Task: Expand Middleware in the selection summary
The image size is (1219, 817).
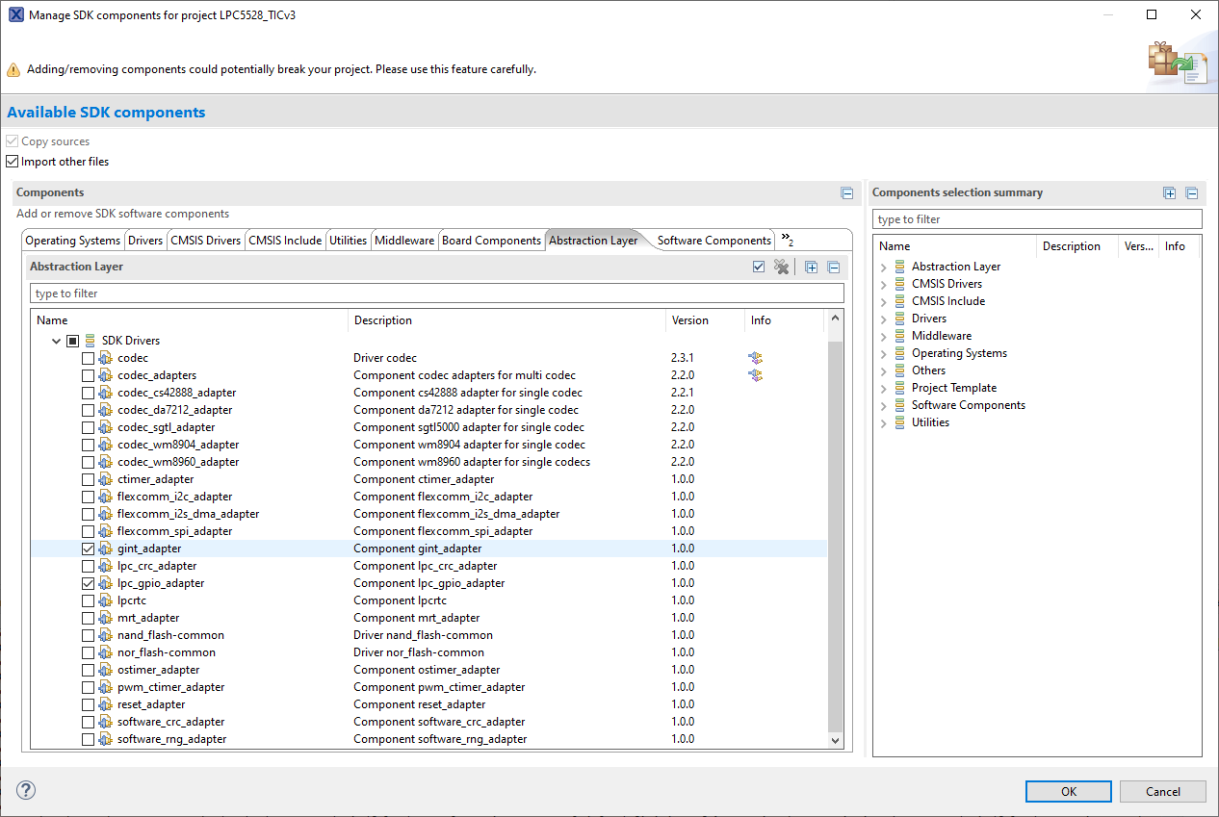Action: tap(883, 336)
